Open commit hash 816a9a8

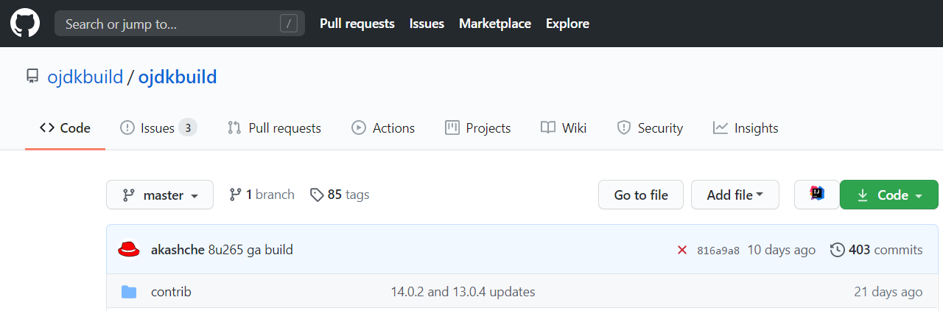coord(718,251)
